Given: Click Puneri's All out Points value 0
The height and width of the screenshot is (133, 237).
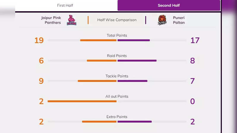Looking at the screenshot, I should (192, 101).
